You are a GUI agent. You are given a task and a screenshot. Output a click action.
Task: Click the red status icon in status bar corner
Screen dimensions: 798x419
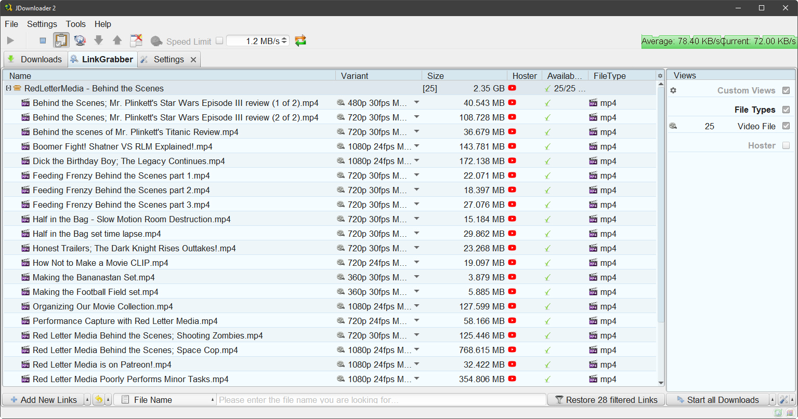[x=790, y=413]
